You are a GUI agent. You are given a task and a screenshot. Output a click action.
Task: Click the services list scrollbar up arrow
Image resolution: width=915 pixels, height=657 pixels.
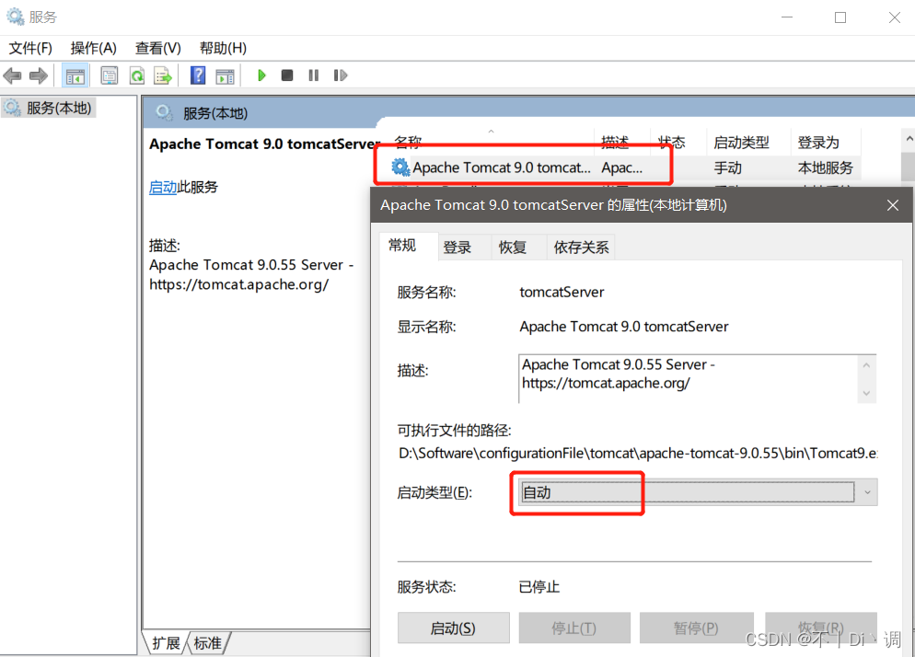(909, 140)
